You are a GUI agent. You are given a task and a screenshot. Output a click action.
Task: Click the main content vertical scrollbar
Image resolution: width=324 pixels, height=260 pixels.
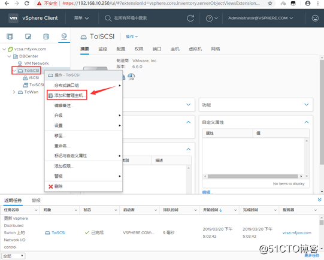(322, 111)
